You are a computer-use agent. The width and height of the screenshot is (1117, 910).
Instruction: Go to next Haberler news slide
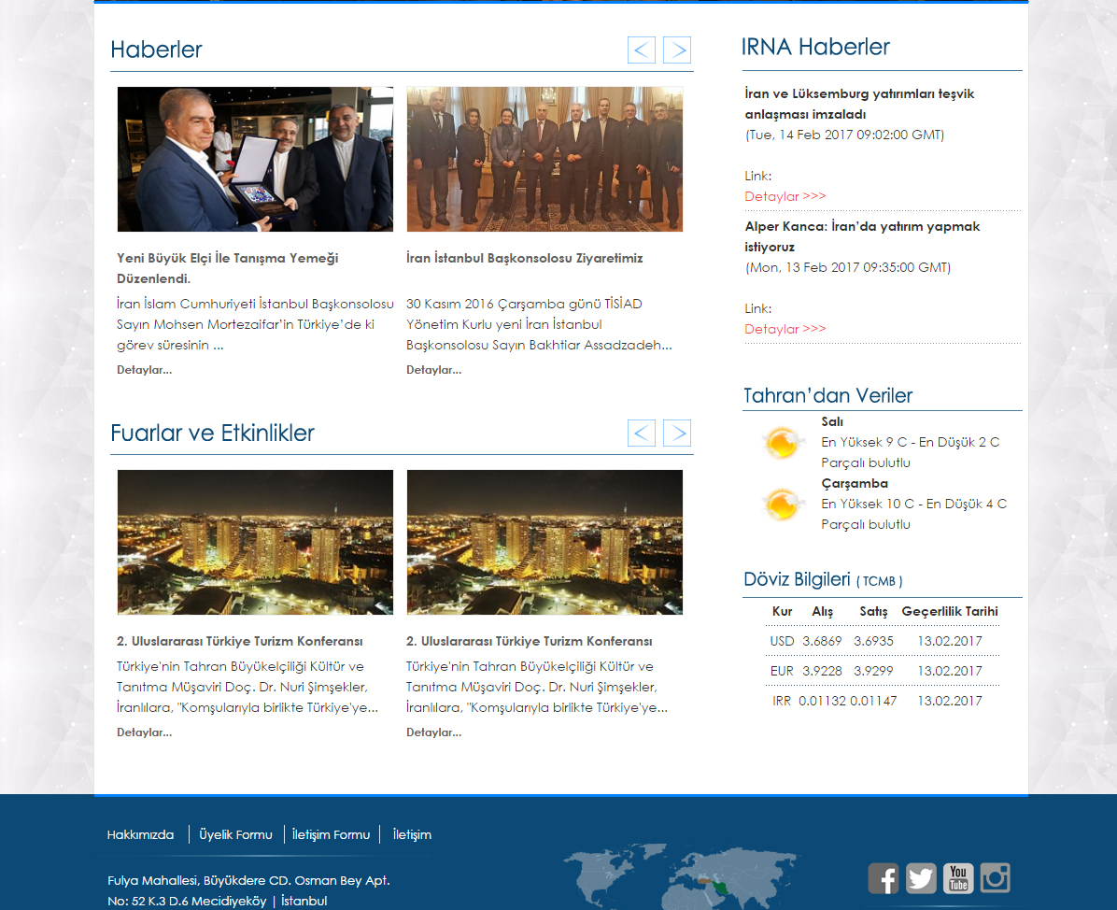coord(677,50)
